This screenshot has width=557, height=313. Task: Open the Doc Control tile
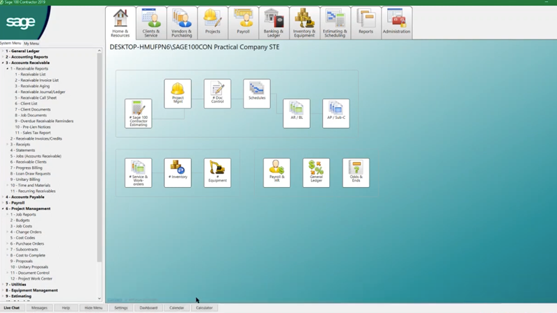[x=217, y=94]
